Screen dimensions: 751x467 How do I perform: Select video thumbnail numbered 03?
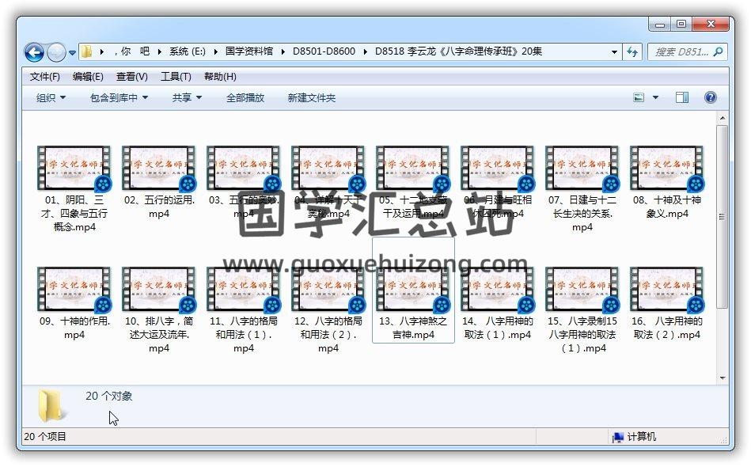click(x=243, y=168)
